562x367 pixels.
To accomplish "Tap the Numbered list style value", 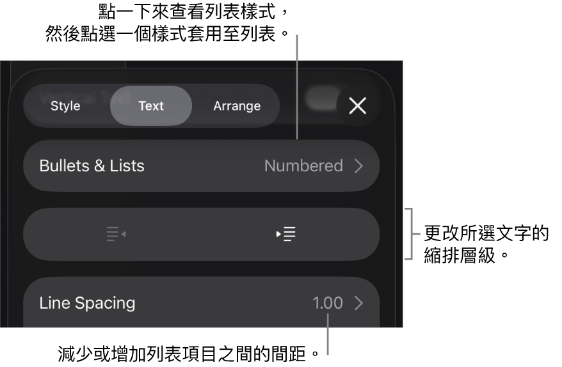I will tap(303, 166).
